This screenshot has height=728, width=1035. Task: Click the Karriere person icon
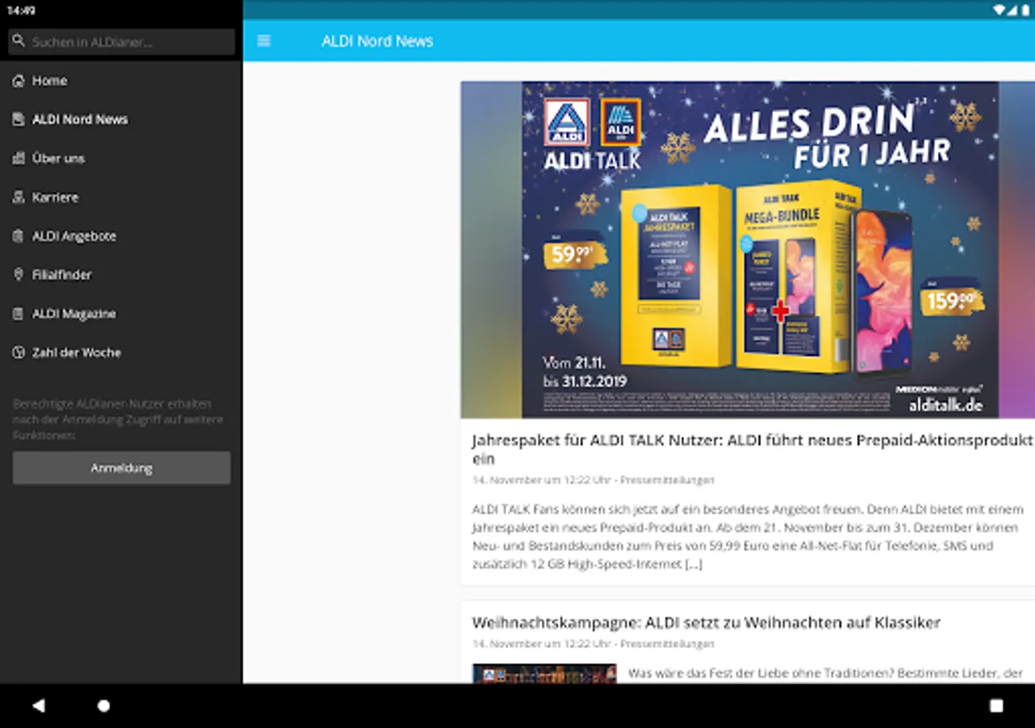click(19, 197)
